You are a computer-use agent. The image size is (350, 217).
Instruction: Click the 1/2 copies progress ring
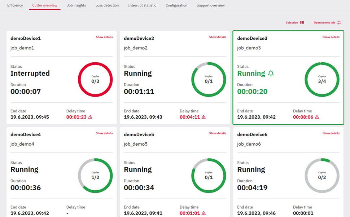pos(95,176)
